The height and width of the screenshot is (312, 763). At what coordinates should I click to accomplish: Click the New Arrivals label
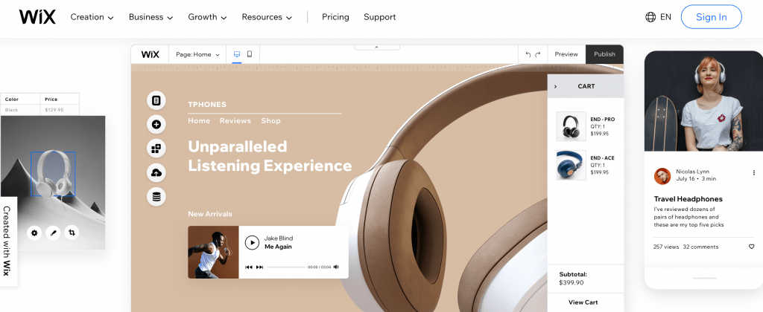click(209, 214)
